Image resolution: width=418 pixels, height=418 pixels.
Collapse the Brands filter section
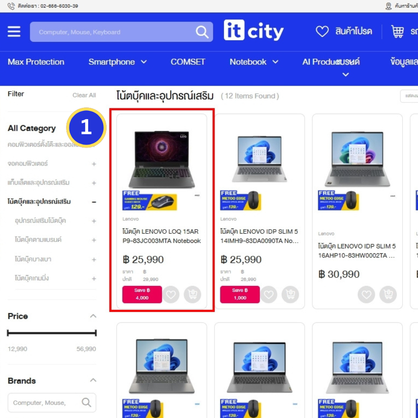(93, 380)
